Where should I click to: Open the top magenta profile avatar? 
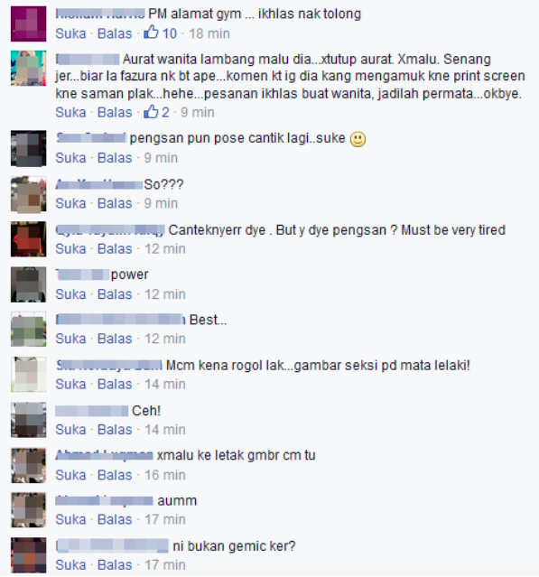[28, 23]
